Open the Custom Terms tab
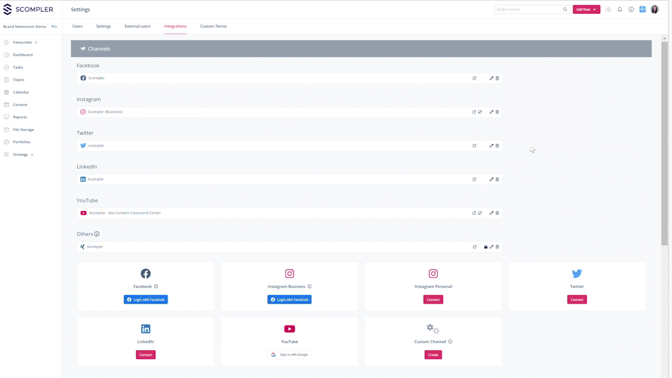The width and height of the screenshot is (672, 378). (213, 26)
